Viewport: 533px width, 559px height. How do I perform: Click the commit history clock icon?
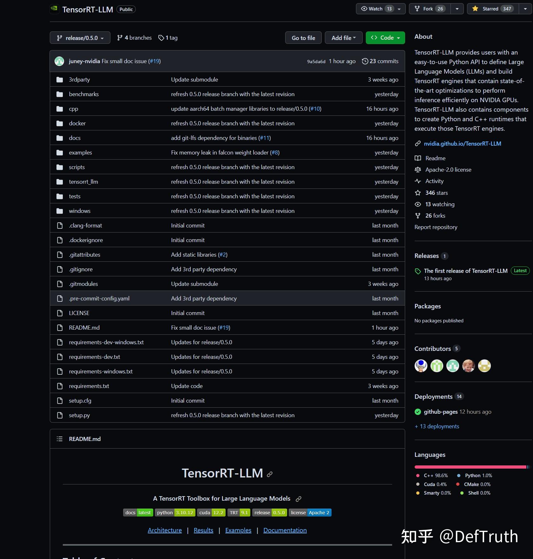coord(365,61)
